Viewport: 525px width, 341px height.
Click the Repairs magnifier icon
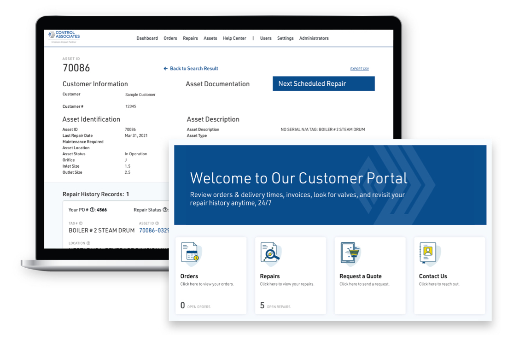(269, 253)
